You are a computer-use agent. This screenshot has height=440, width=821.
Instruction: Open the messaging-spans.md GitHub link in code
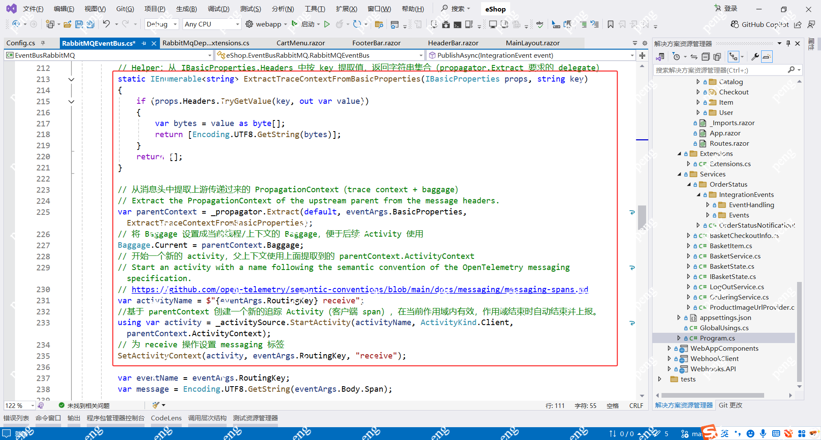pyautogui.click(x=359, y=290)
